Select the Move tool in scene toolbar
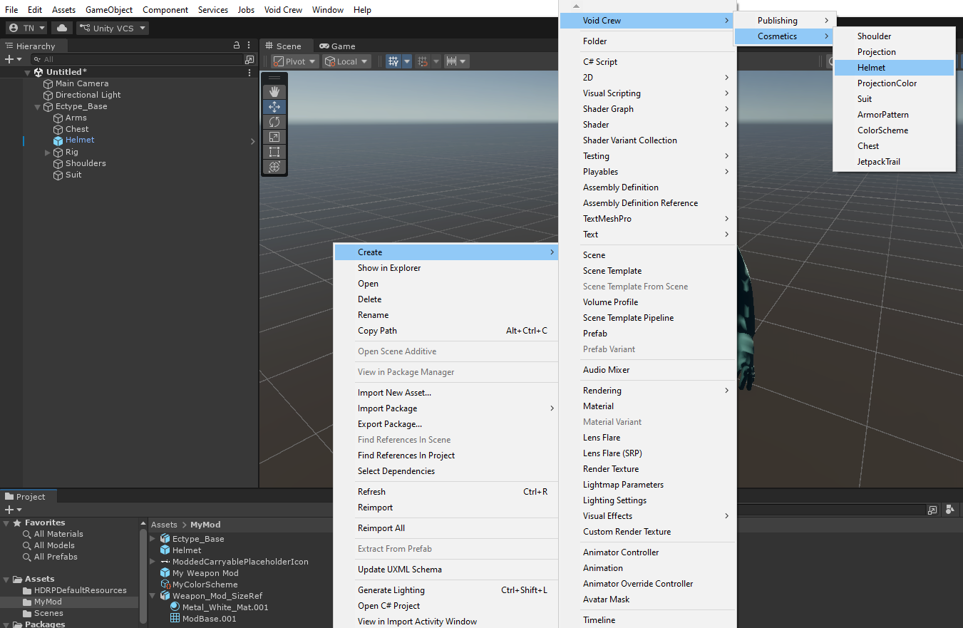The height and width of the screenshot is (628, 963). pos(274,107)
